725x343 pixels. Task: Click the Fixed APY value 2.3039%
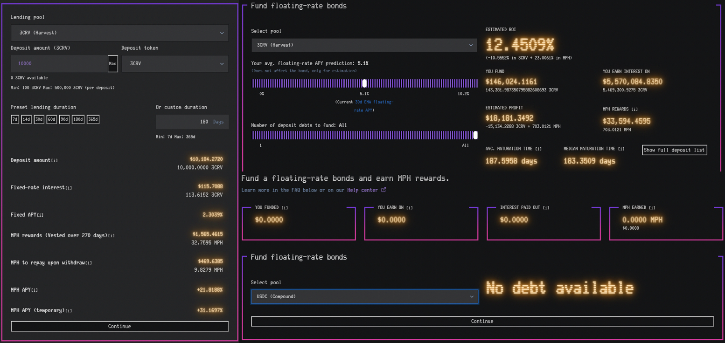tap(213, 215)
